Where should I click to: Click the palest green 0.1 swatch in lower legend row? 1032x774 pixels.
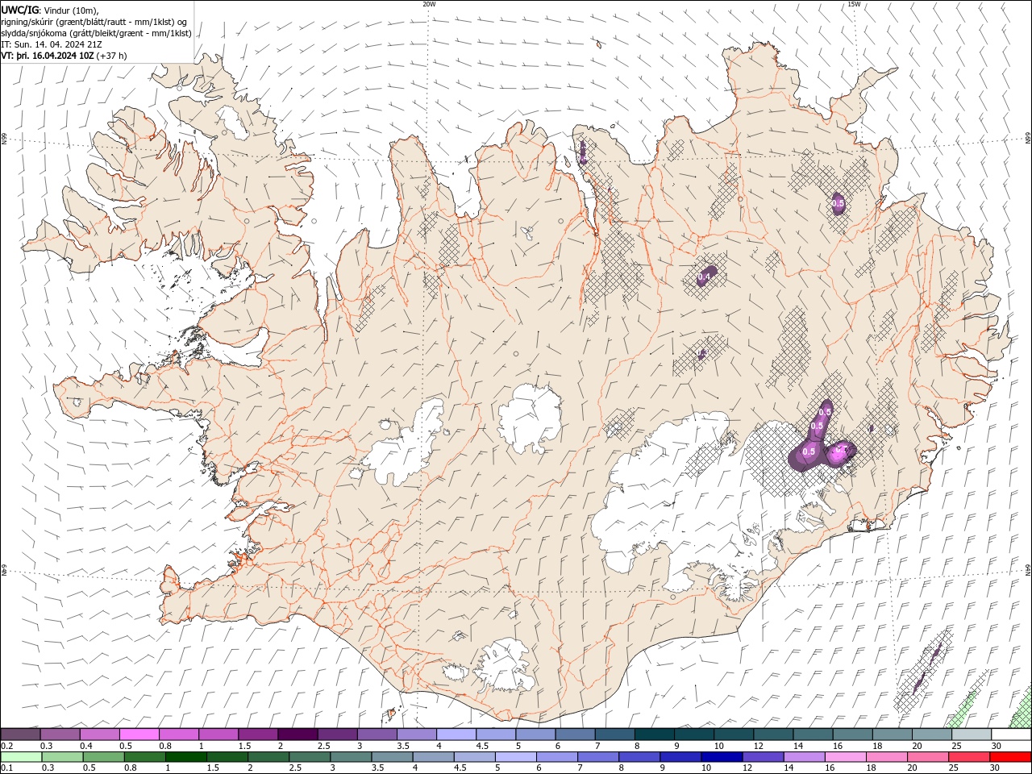click(22, 757)
